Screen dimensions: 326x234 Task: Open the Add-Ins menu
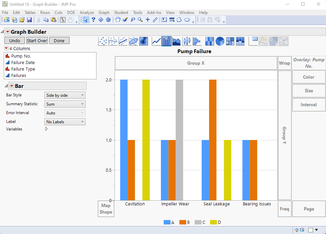[154, 13]
